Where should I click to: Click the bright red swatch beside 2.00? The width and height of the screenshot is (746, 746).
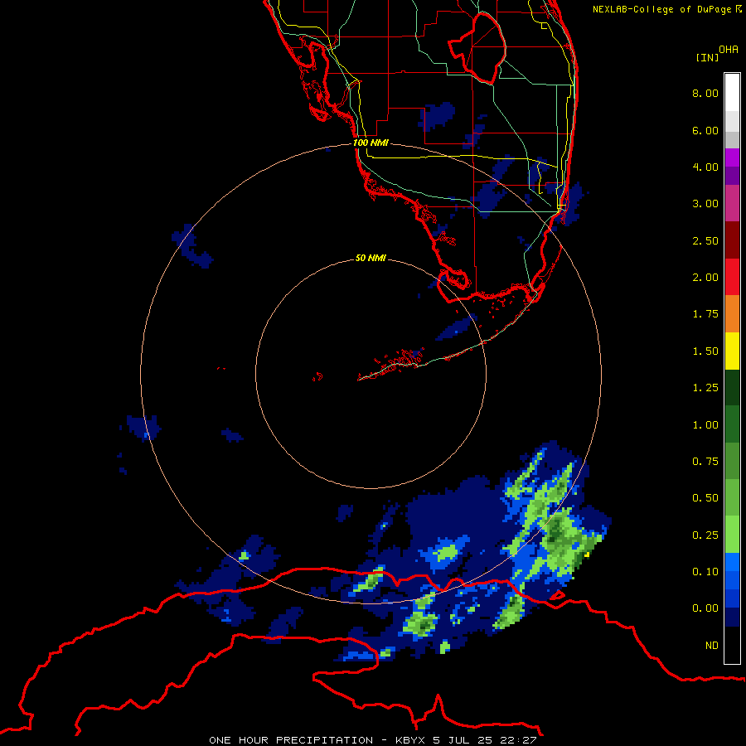[732, 277]
